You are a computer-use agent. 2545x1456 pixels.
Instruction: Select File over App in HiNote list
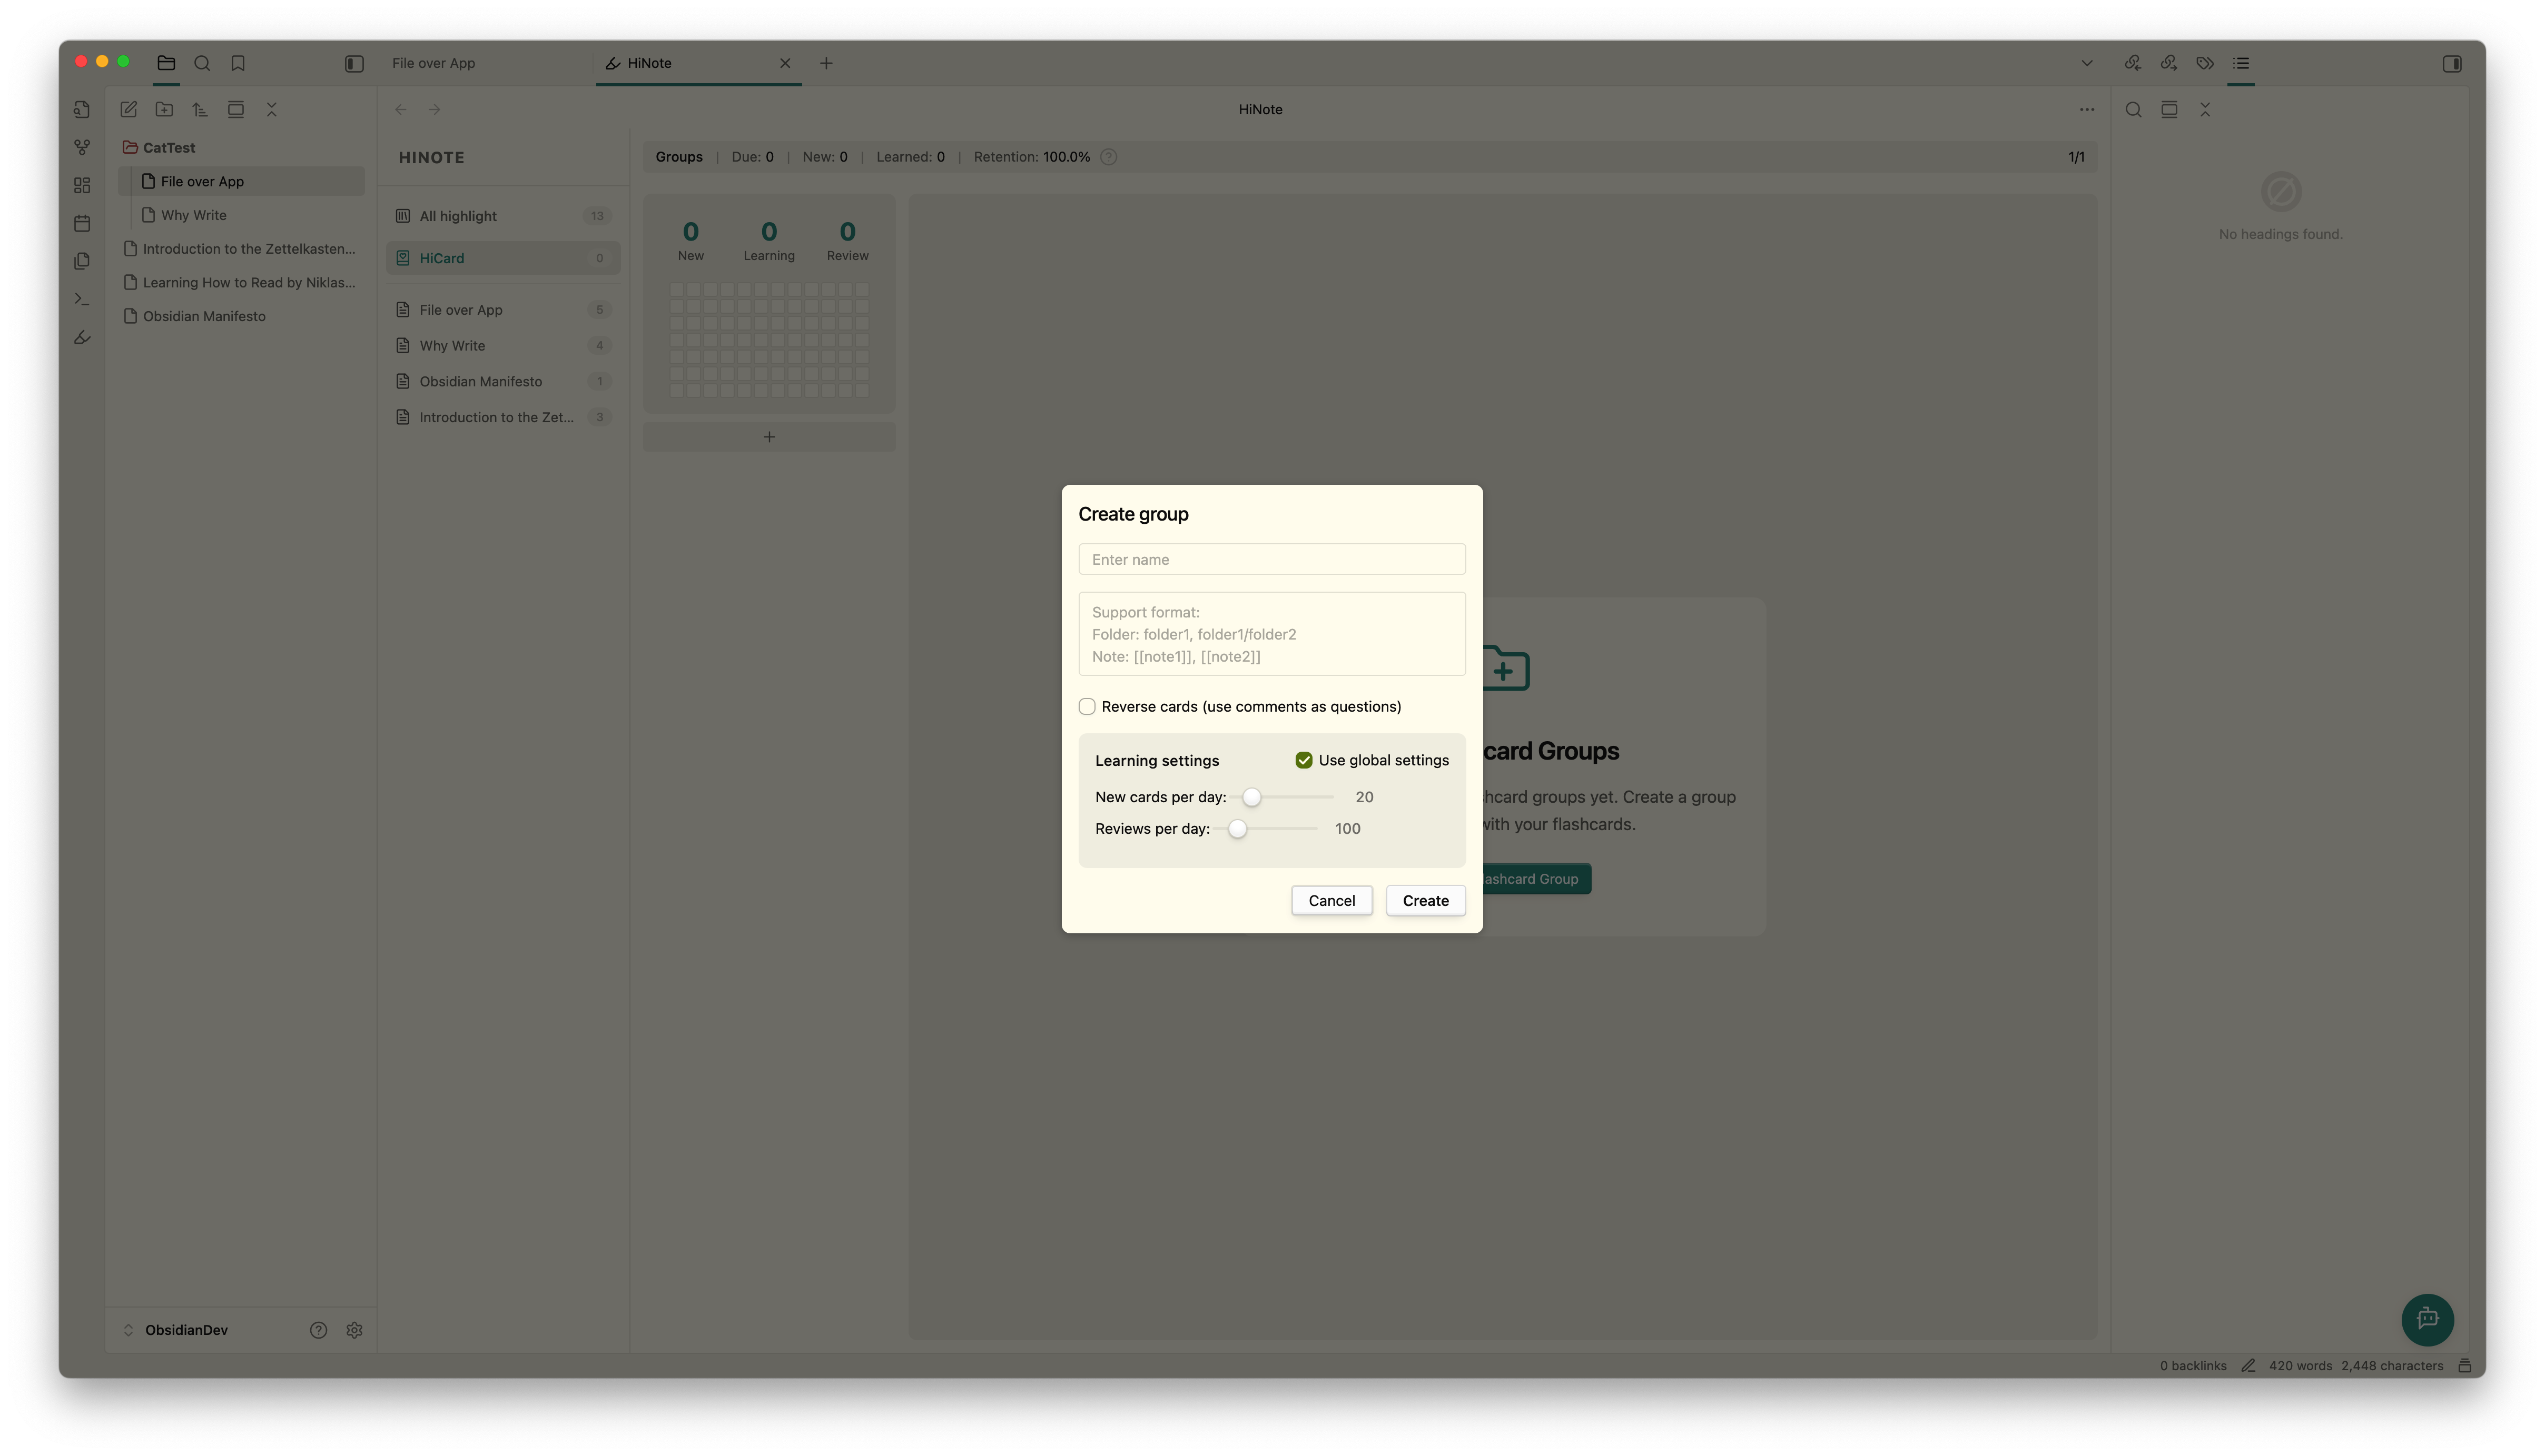coord(503,310)
